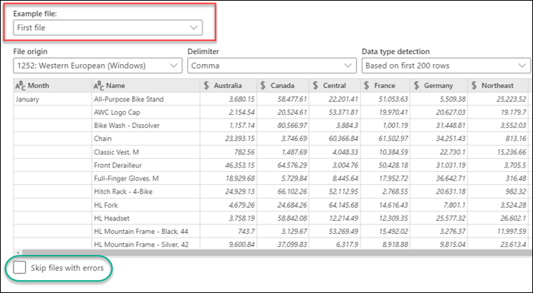Select the Australia column header

229,85
